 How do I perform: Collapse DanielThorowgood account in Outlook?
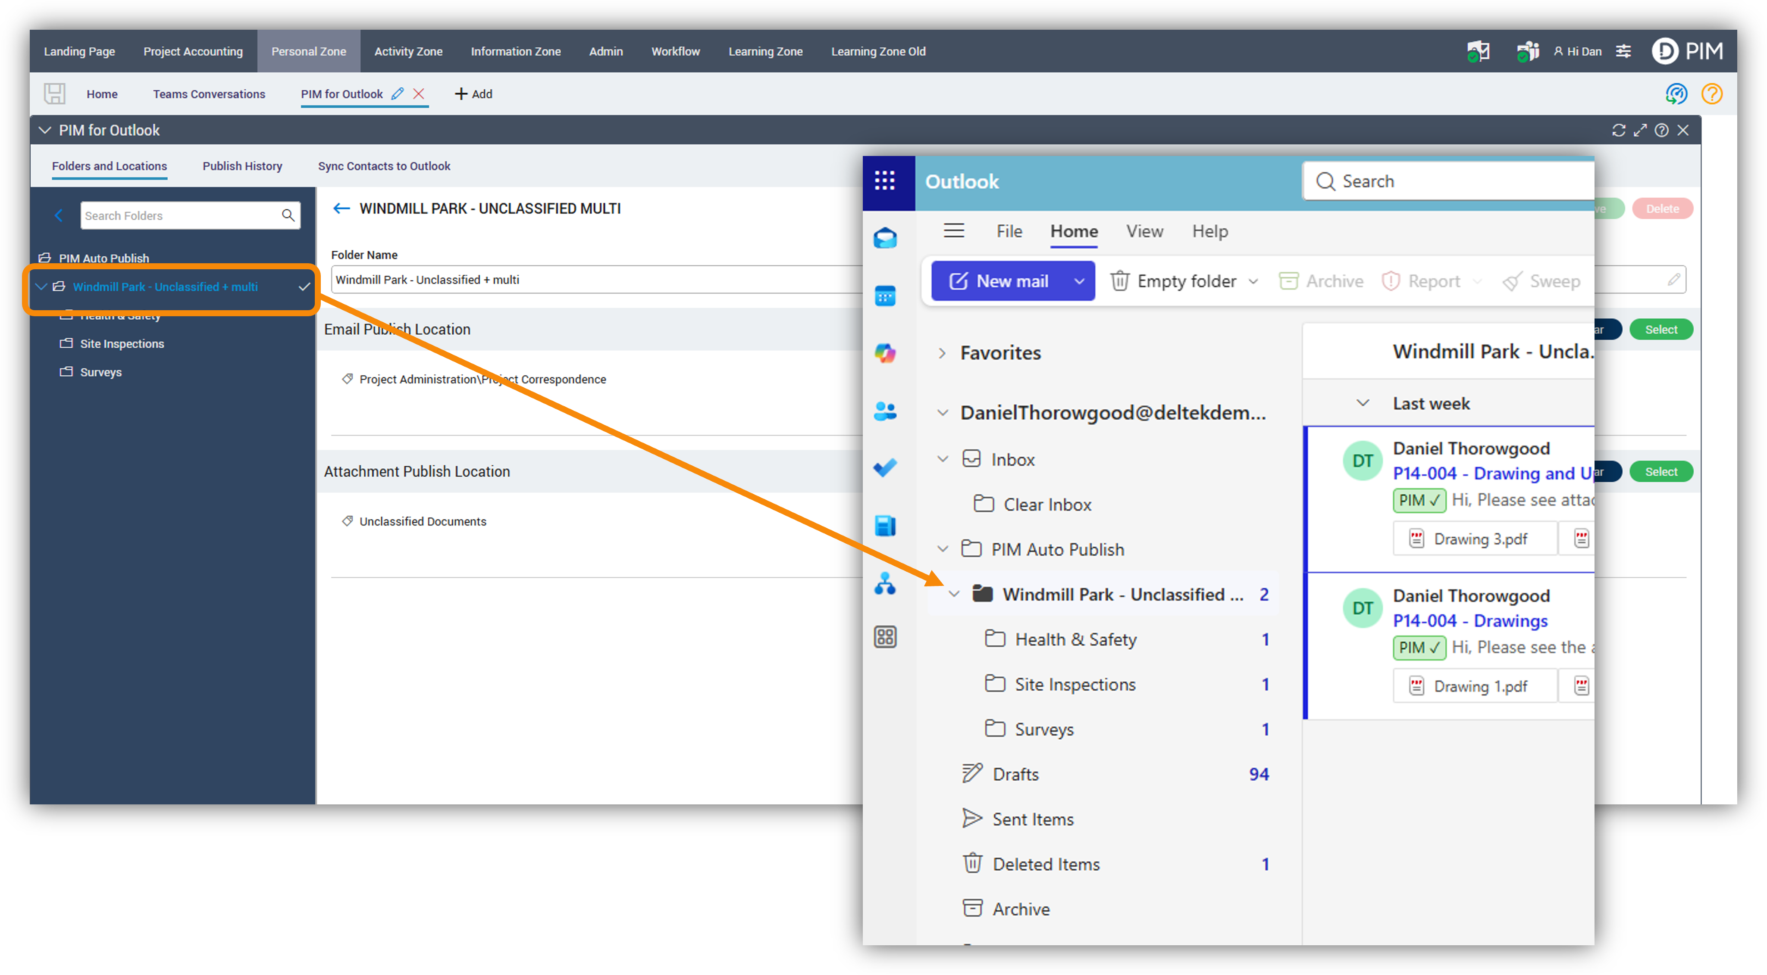tap(943, 412)
